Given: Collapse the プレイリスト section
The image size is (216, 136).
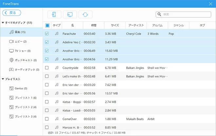Looking at the screenshot, I should pyautogui.click(x=3, y=79).
